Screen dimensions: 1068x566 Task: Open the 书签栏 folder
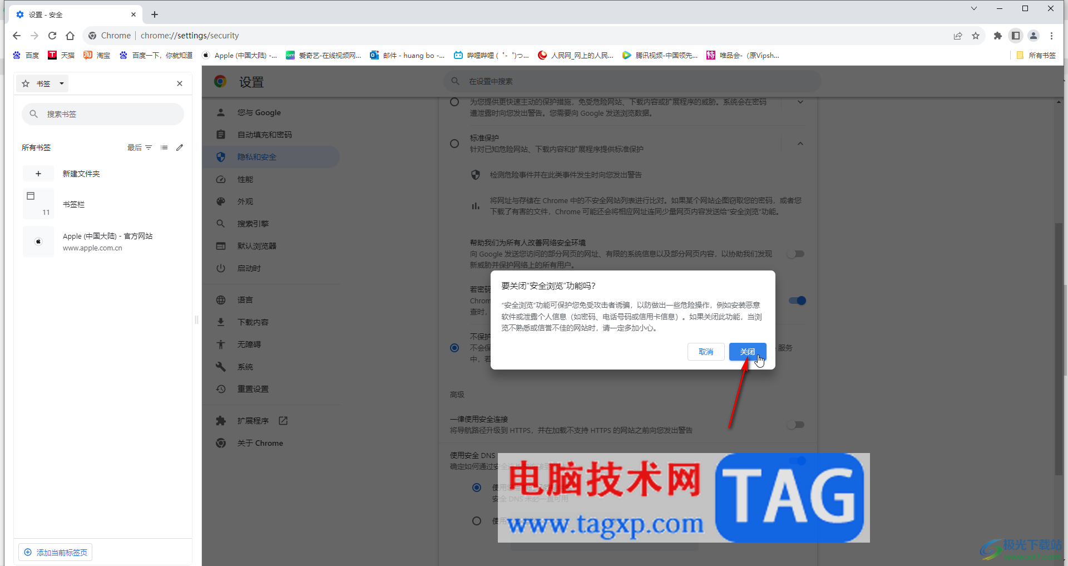[103, 204]
